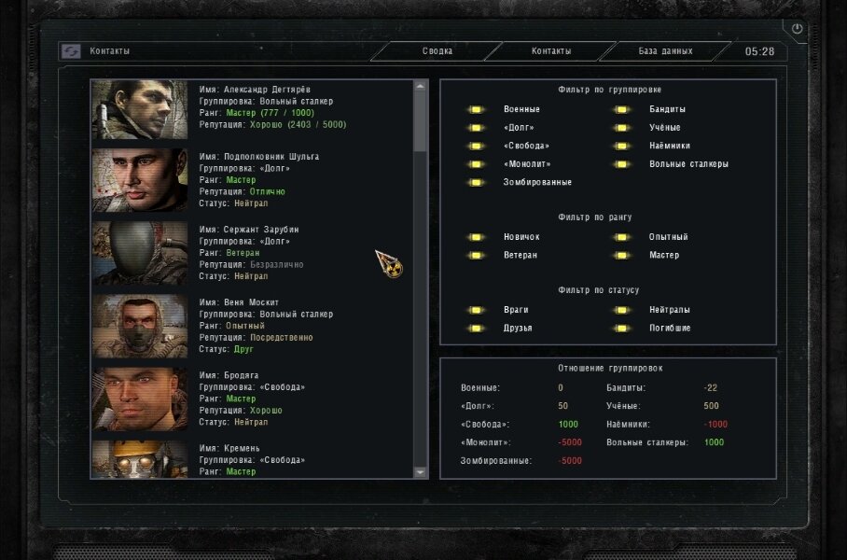Image resolution: width=847 pixels, height=560 pixels.
Task: Click the refresh icon beside Контакты title
Action: [71, 51]
